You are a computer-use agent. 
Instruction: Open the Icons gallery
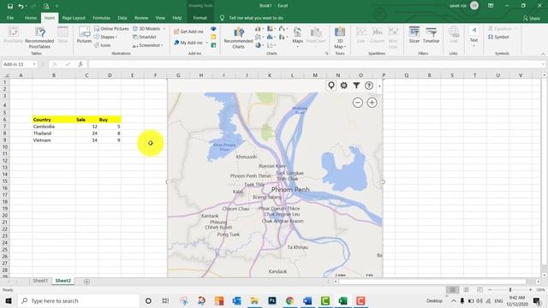pyautogui.click(x=103, y=45)
